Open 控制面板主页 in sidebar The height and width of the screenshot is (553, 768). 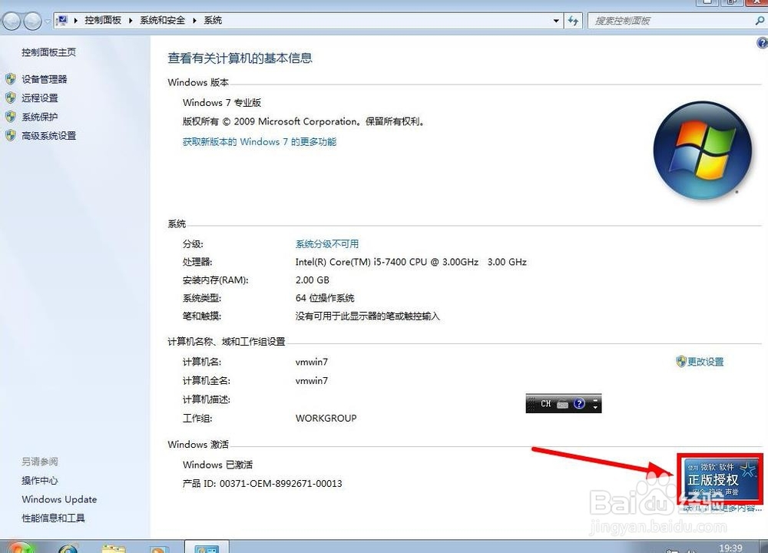pos(48,52)
